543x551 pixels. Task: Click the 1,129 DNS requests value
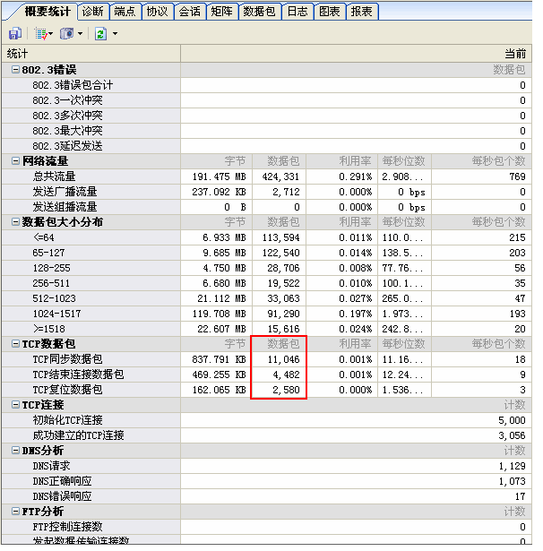[x=512, y=466]
